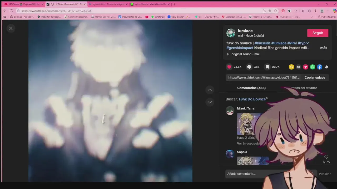This screenshot has width=337, height=189.
Task: Reload the current page
Action: (11, 11)
